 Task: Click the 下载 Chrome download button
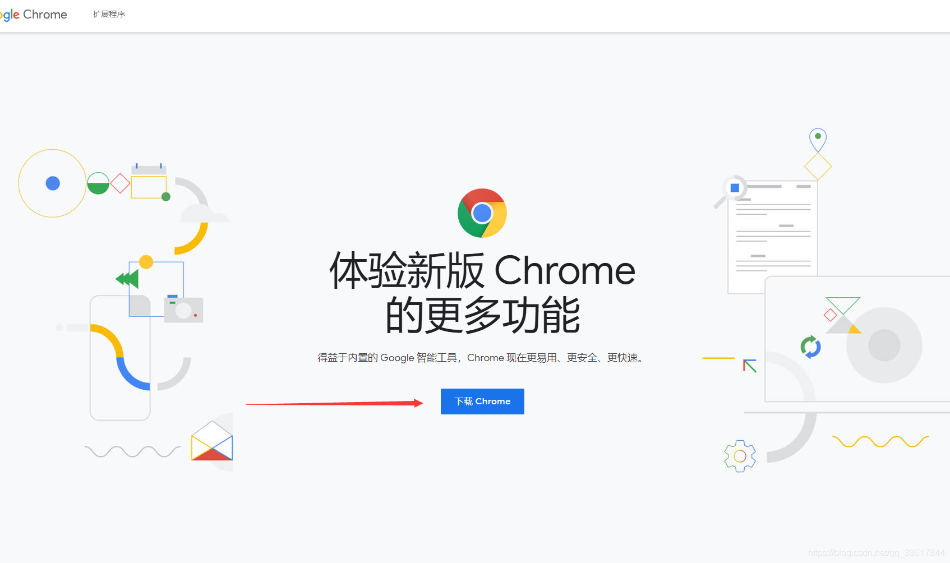(x=482, y=402)
